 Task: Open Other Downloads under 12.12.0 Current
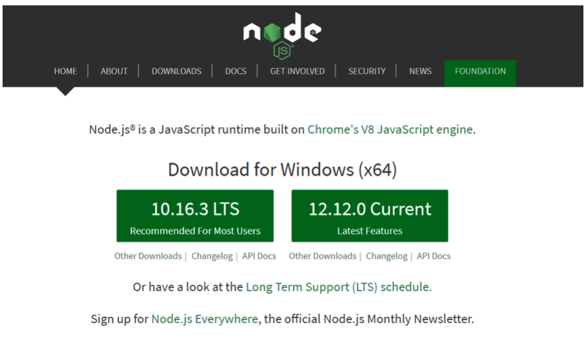[x=323, y=256]
